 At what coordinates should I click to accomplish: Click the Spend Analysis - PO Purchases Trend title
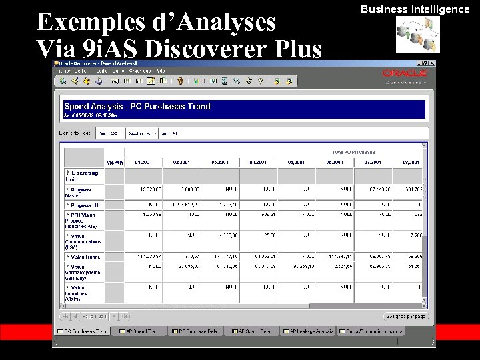tap(137, 107)
